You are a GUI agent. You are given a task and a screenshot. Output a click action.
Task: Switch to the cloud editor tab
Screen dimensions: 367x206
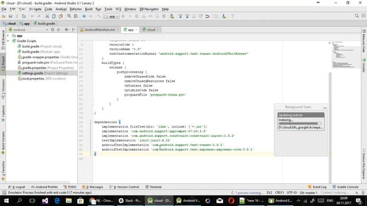pos(151,30)
